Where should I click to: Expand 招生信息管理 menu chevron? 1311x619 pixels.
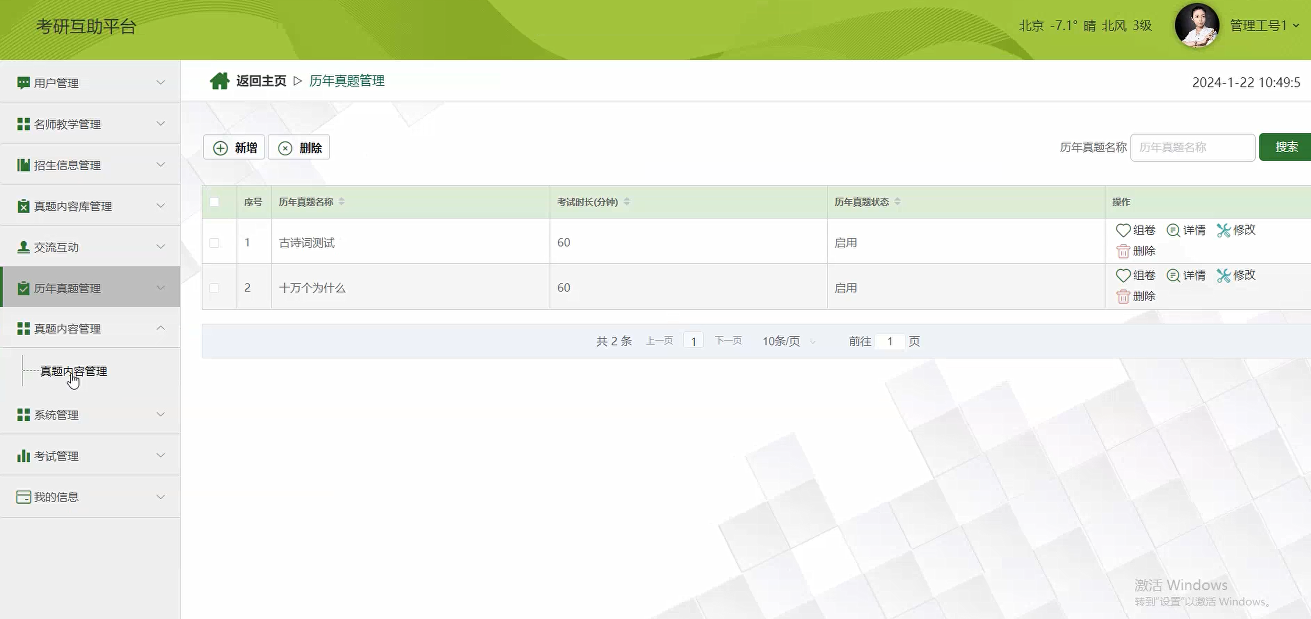160,164
